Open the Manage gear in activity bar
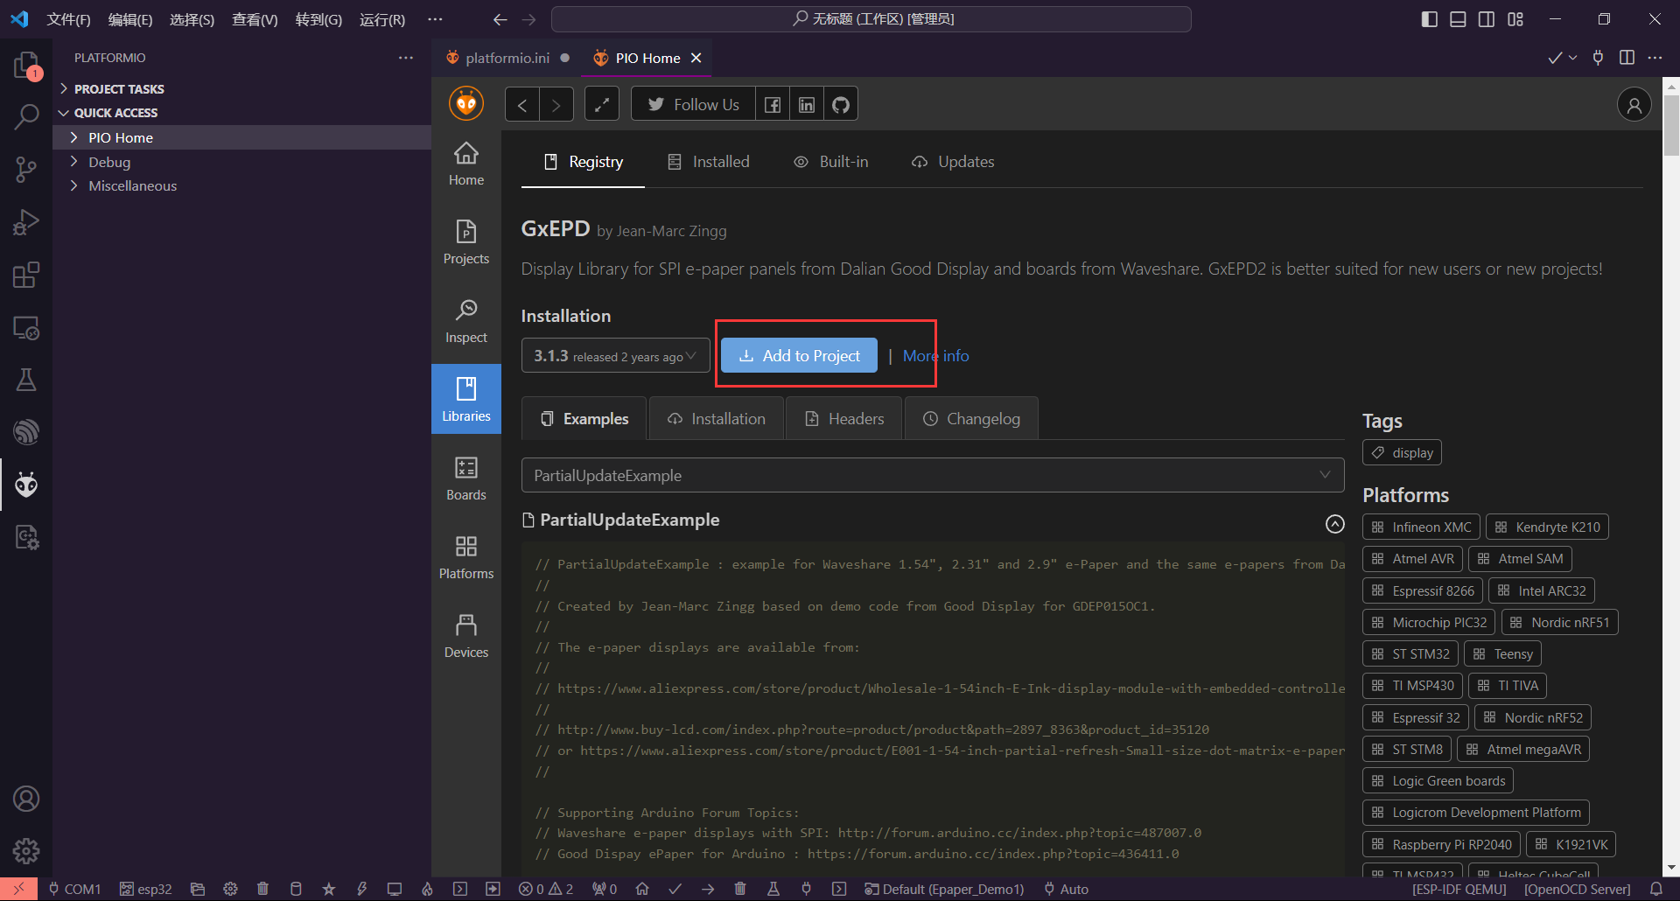Screen dimensions: 1680x901 click(x=26, y=850)
